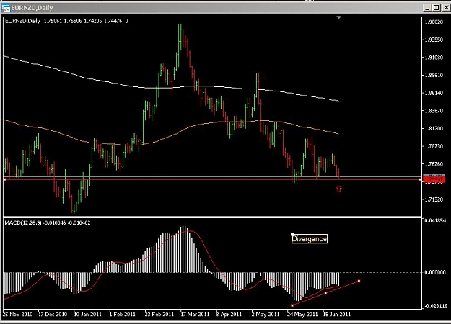Click the 10 Jan 2011 date label
Image resolution: width=451 pixels, height=324 pixels.
(88, 315)
